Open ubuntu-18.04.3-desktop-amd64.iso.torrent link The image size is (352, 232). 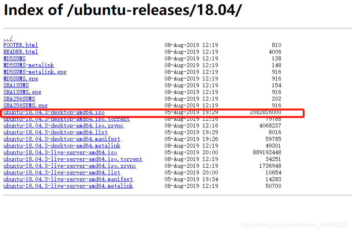pos(66,119)
